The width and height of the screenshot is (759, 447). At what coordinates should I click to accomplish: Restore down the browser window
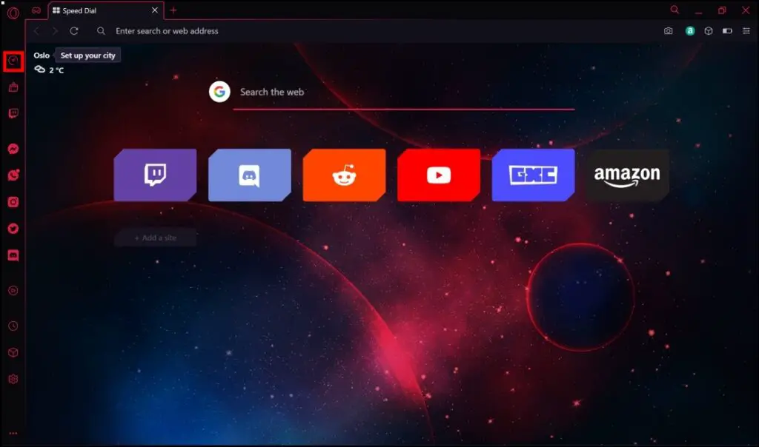[722, 10]
